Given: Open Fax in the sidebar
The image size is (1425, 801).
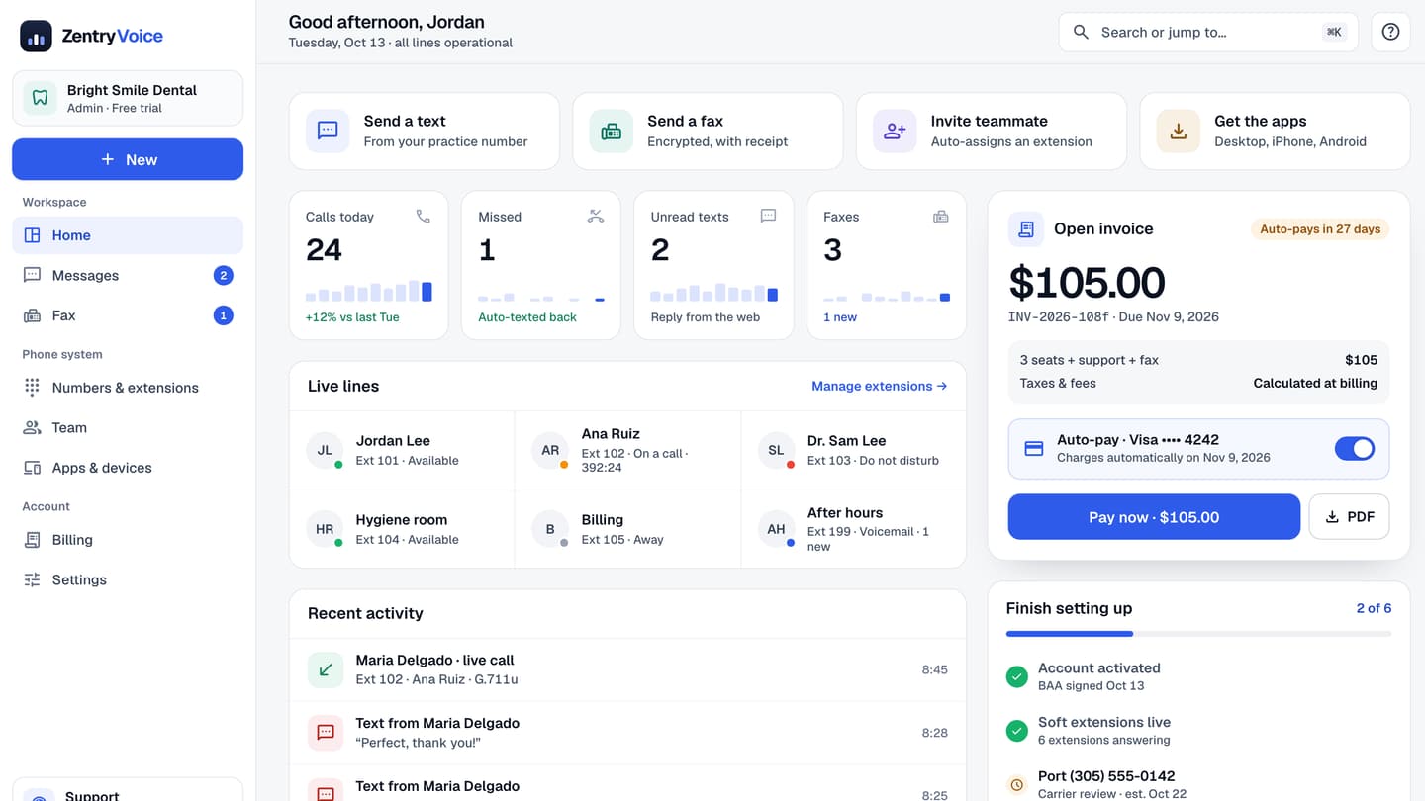Looking at the screenshot, I should [128, 315].
